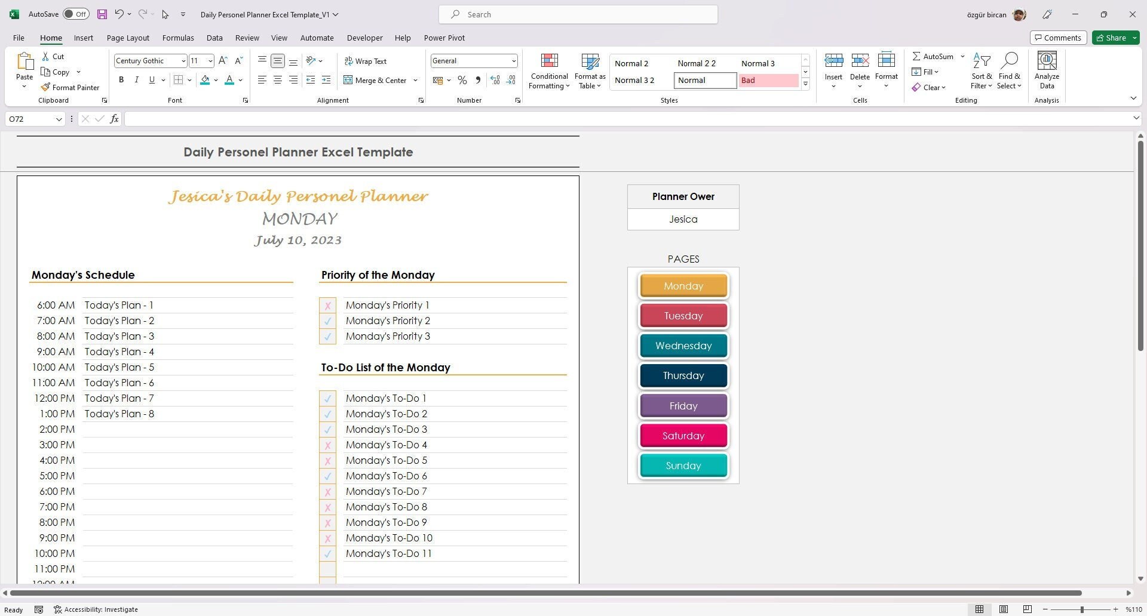Open the Developer ribbon tab
This screenshot has height=616, width=1147.
pos(364,38)
